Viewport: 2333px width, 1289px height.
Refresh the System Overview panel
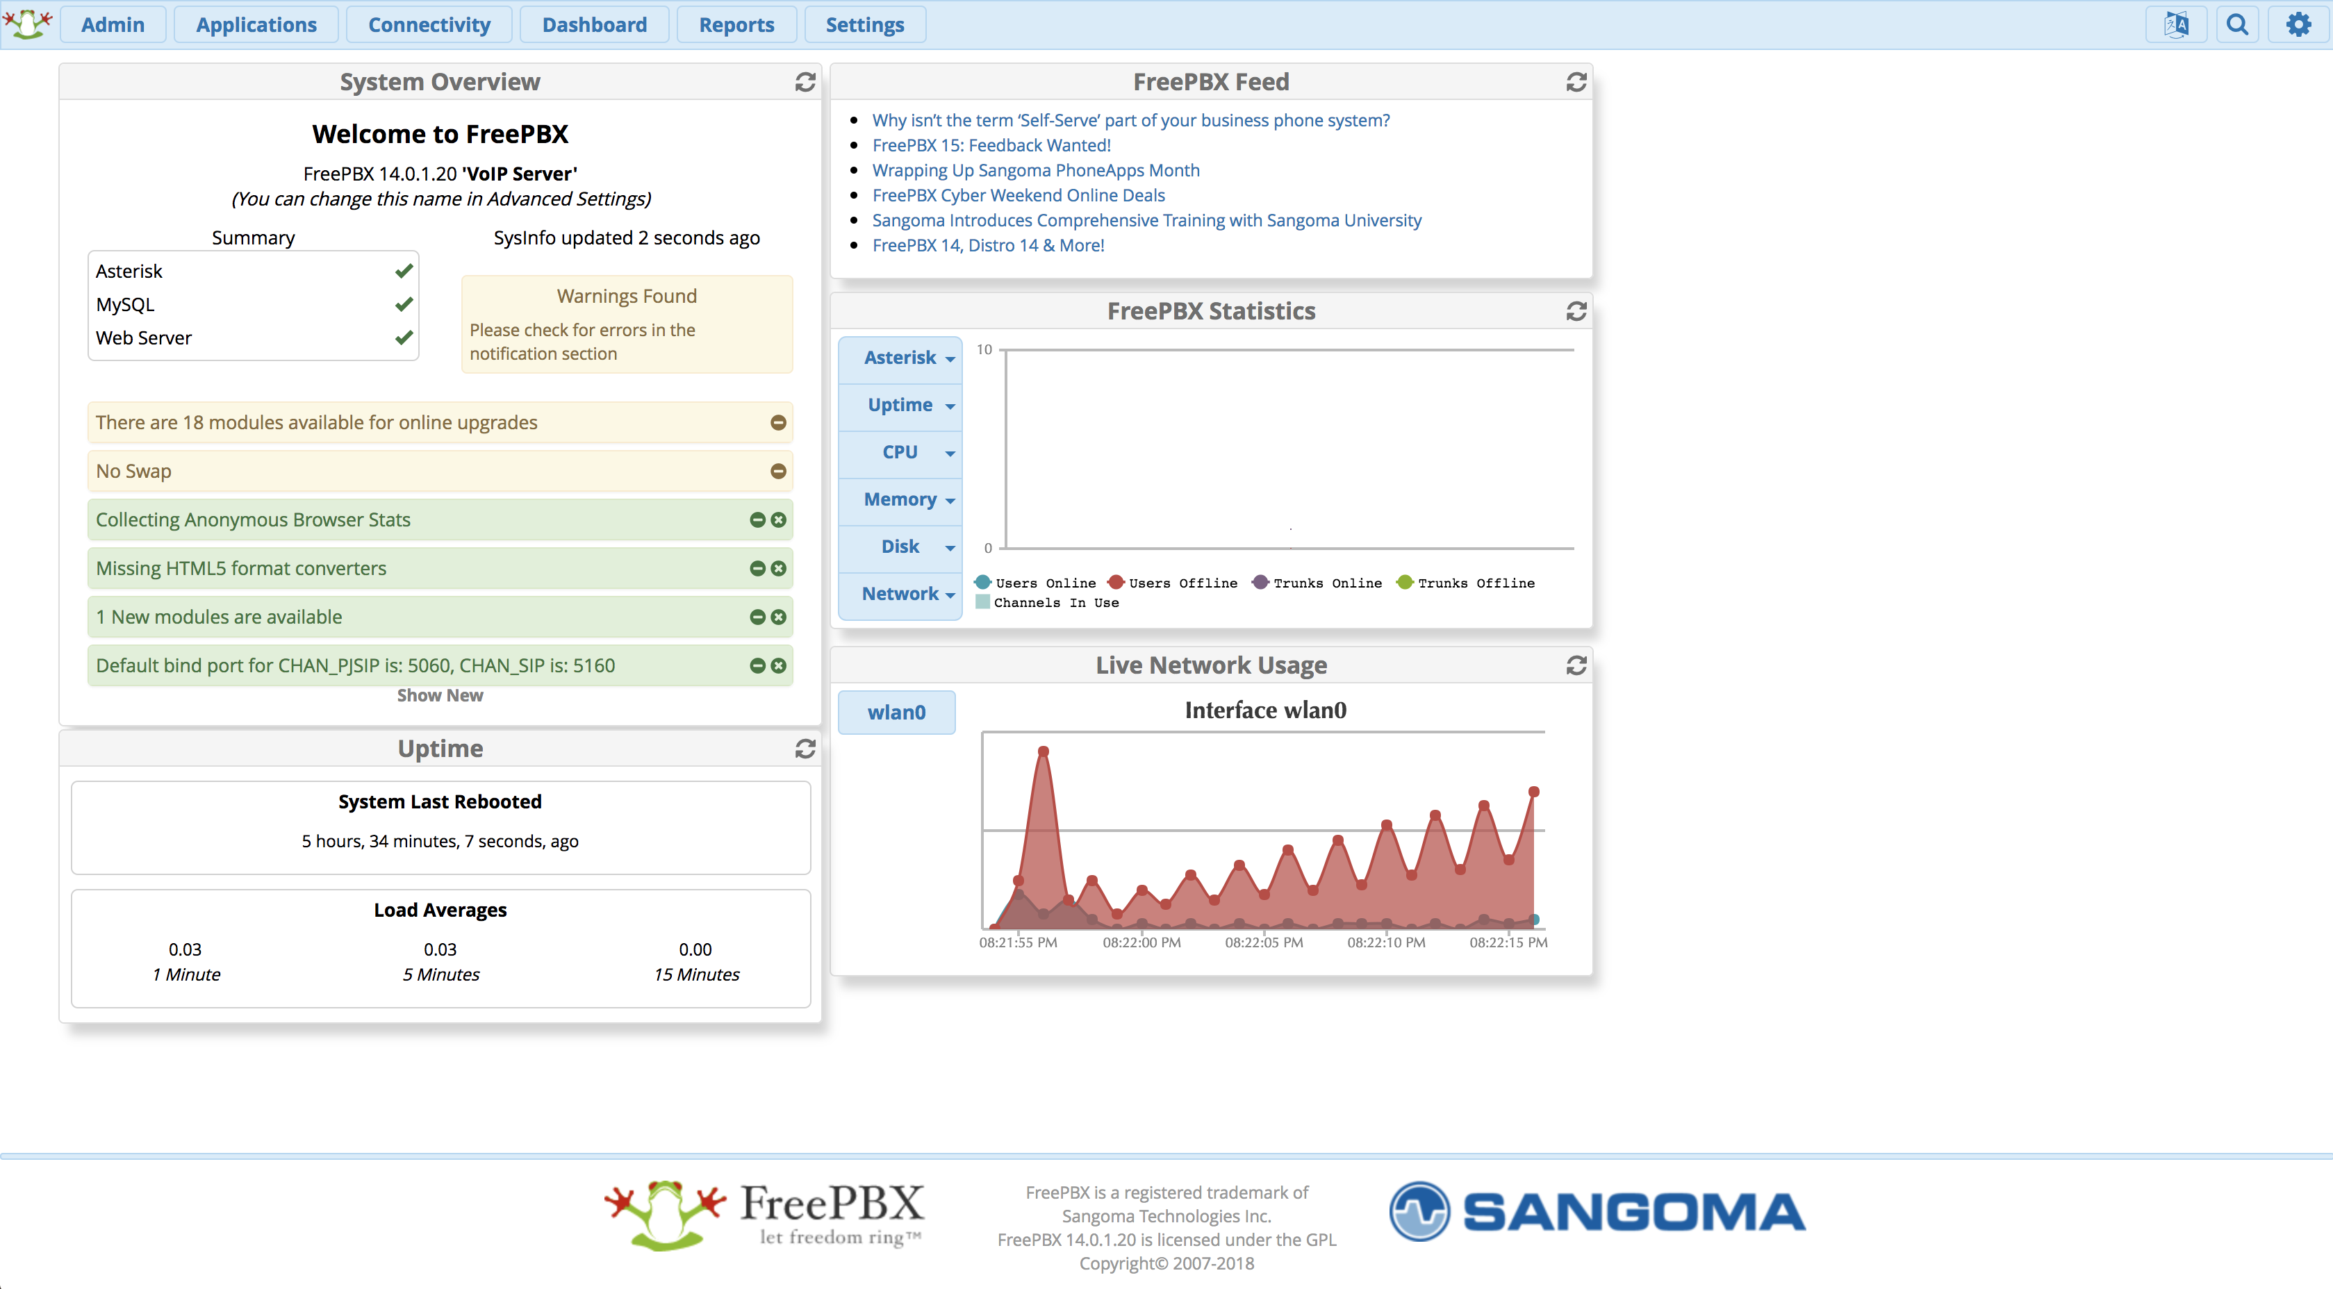tap(805, 83)
